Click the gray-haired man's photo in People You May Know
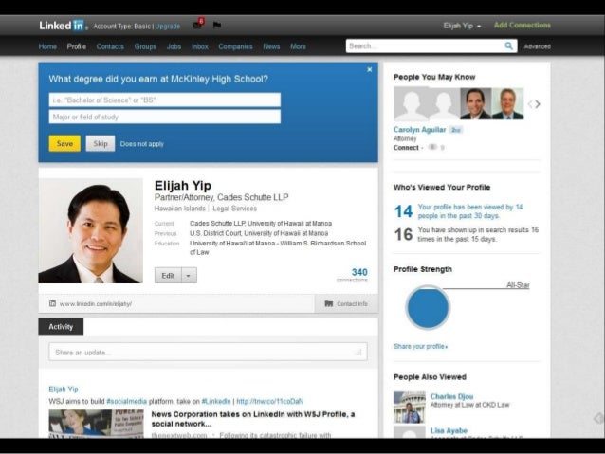The height and width of the screenshot is (454, 605). 507,103
